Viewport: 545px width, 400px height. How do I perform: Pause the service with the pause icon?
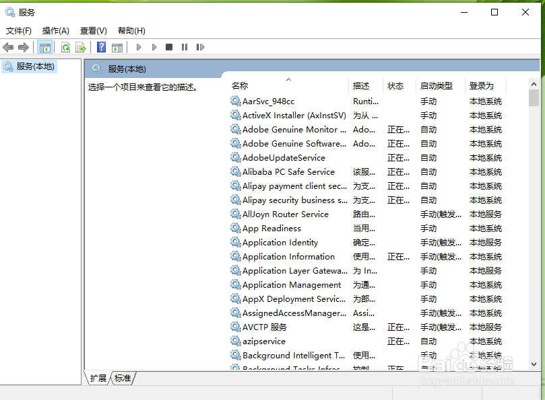[x=185, y=47]
